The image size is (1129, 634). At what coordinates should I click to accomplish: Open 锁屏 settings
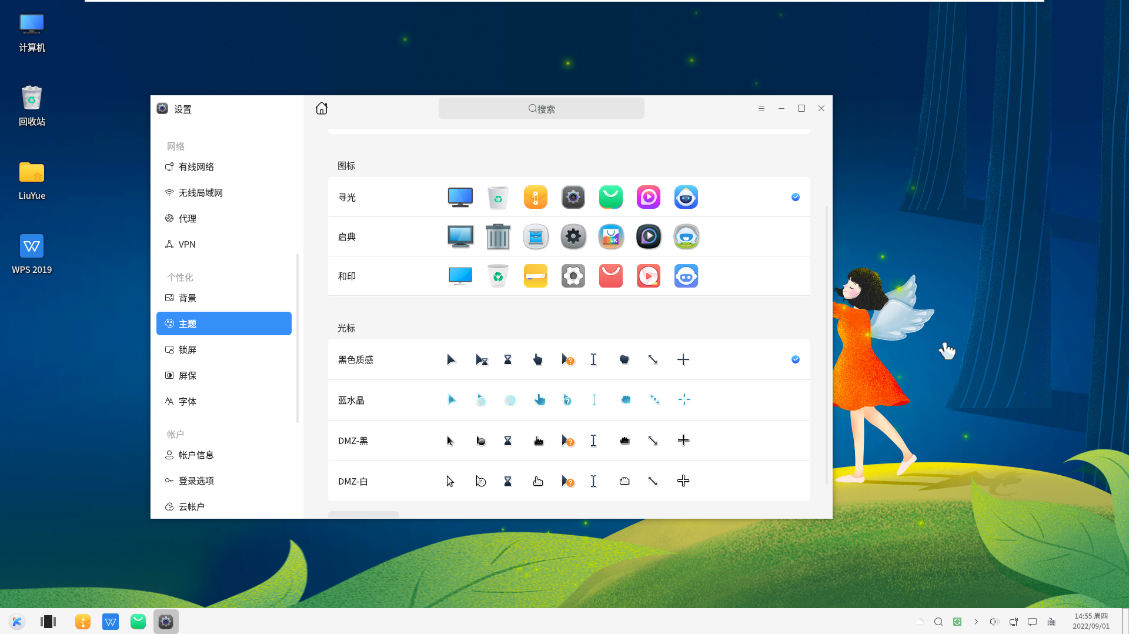click(x=224, y=350)
